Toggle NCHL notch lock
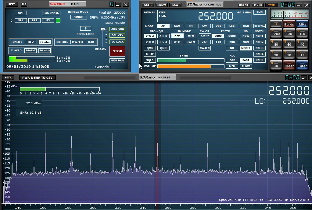 [x=260, y=60]
